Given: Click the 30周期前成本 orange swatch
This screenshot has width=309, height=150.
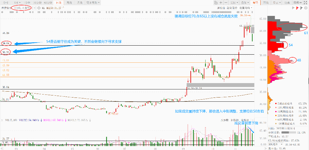Looking at the screenshot, I should click(x=276, y=115).
